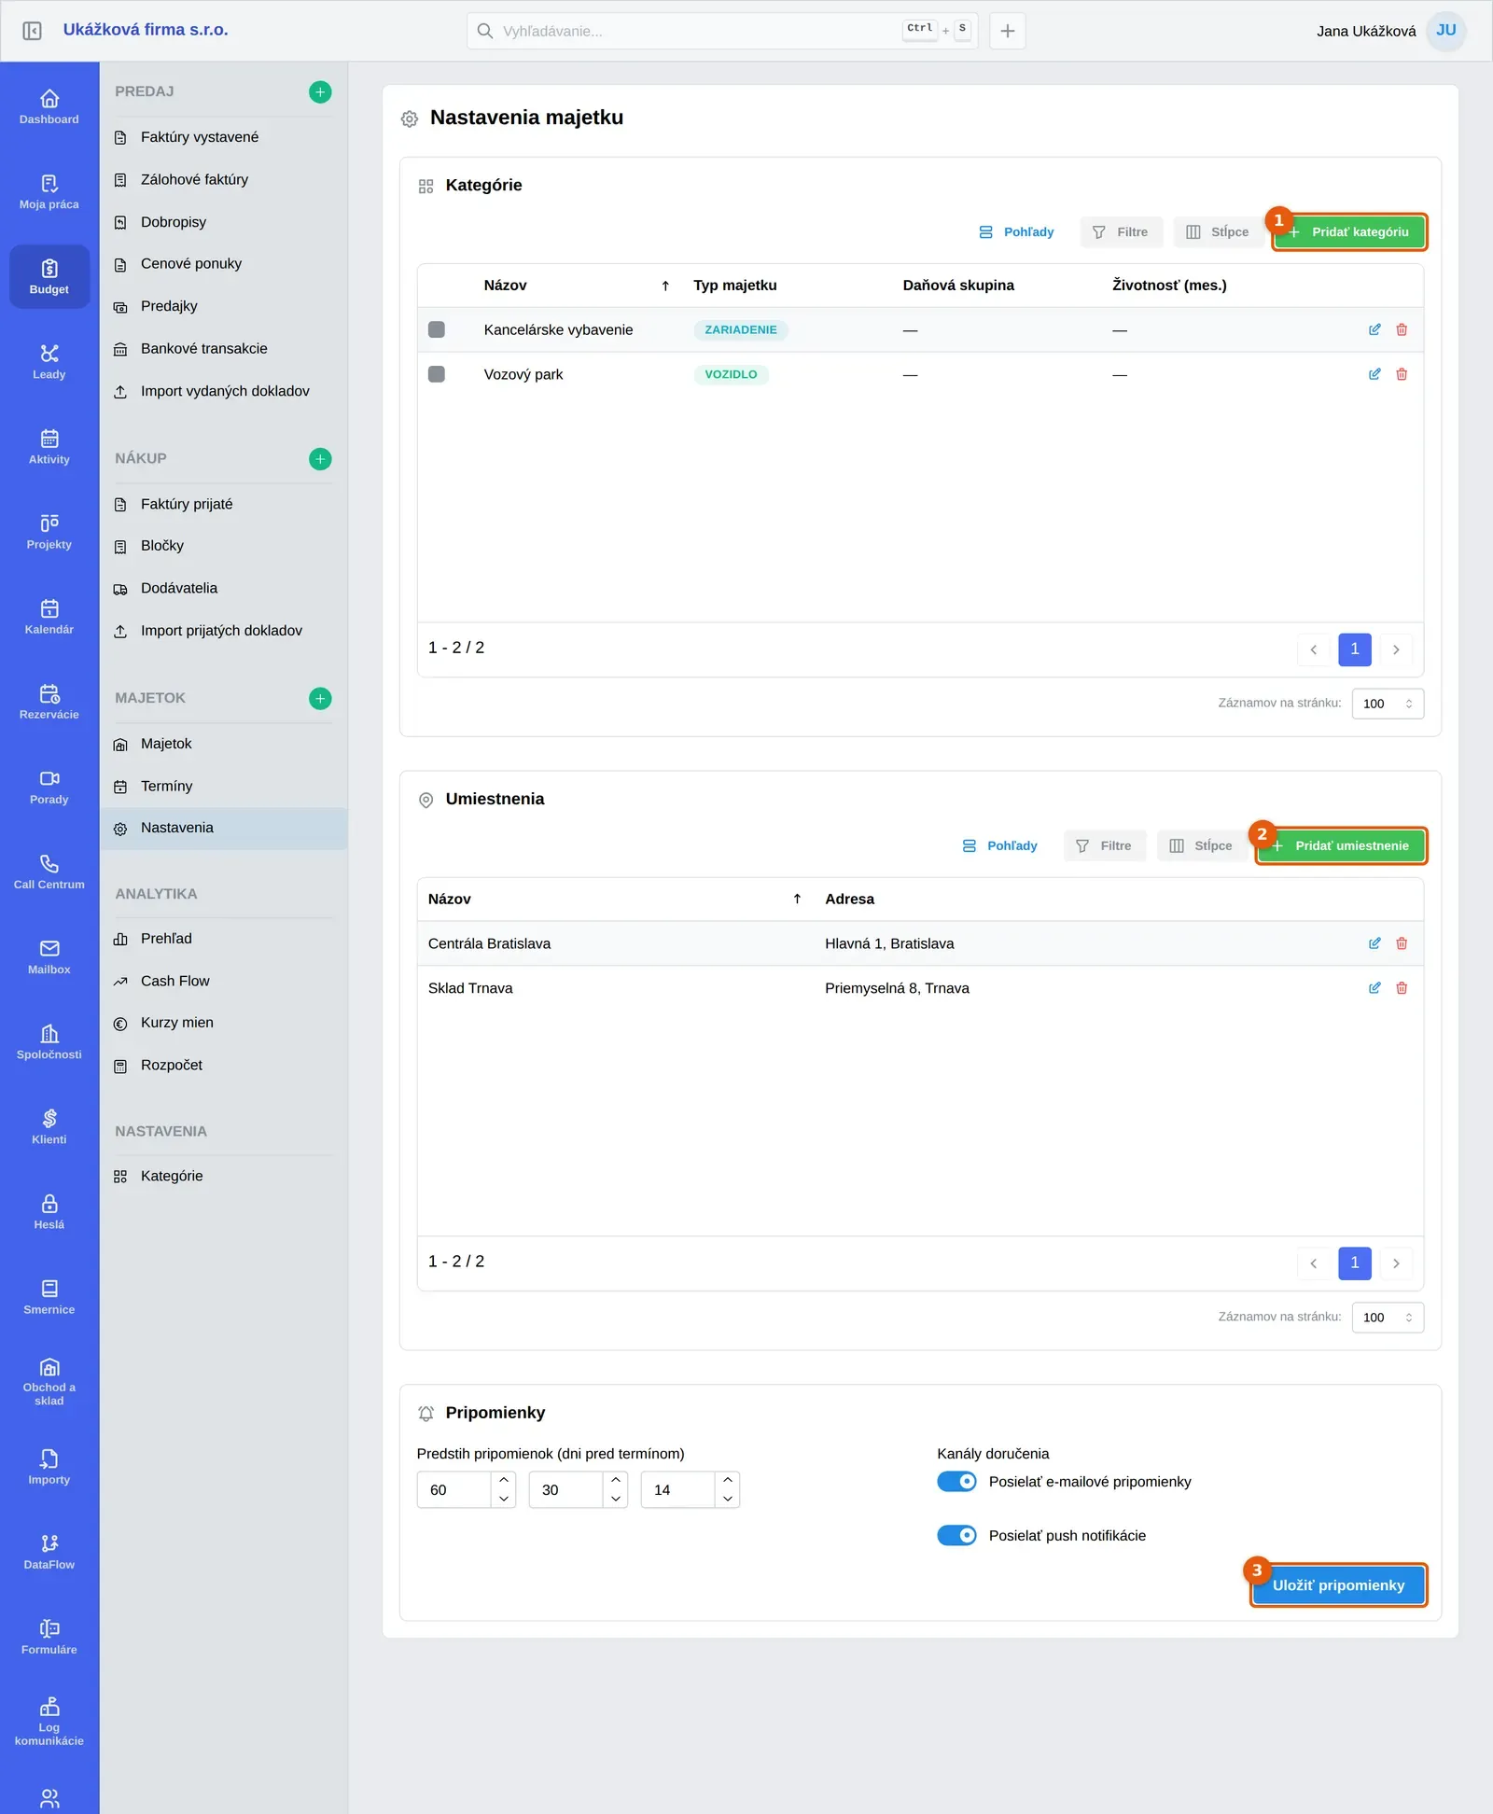Go to Kalendár in the sidebar
Screen dimensions: 1493x1814
coord(49,617)
